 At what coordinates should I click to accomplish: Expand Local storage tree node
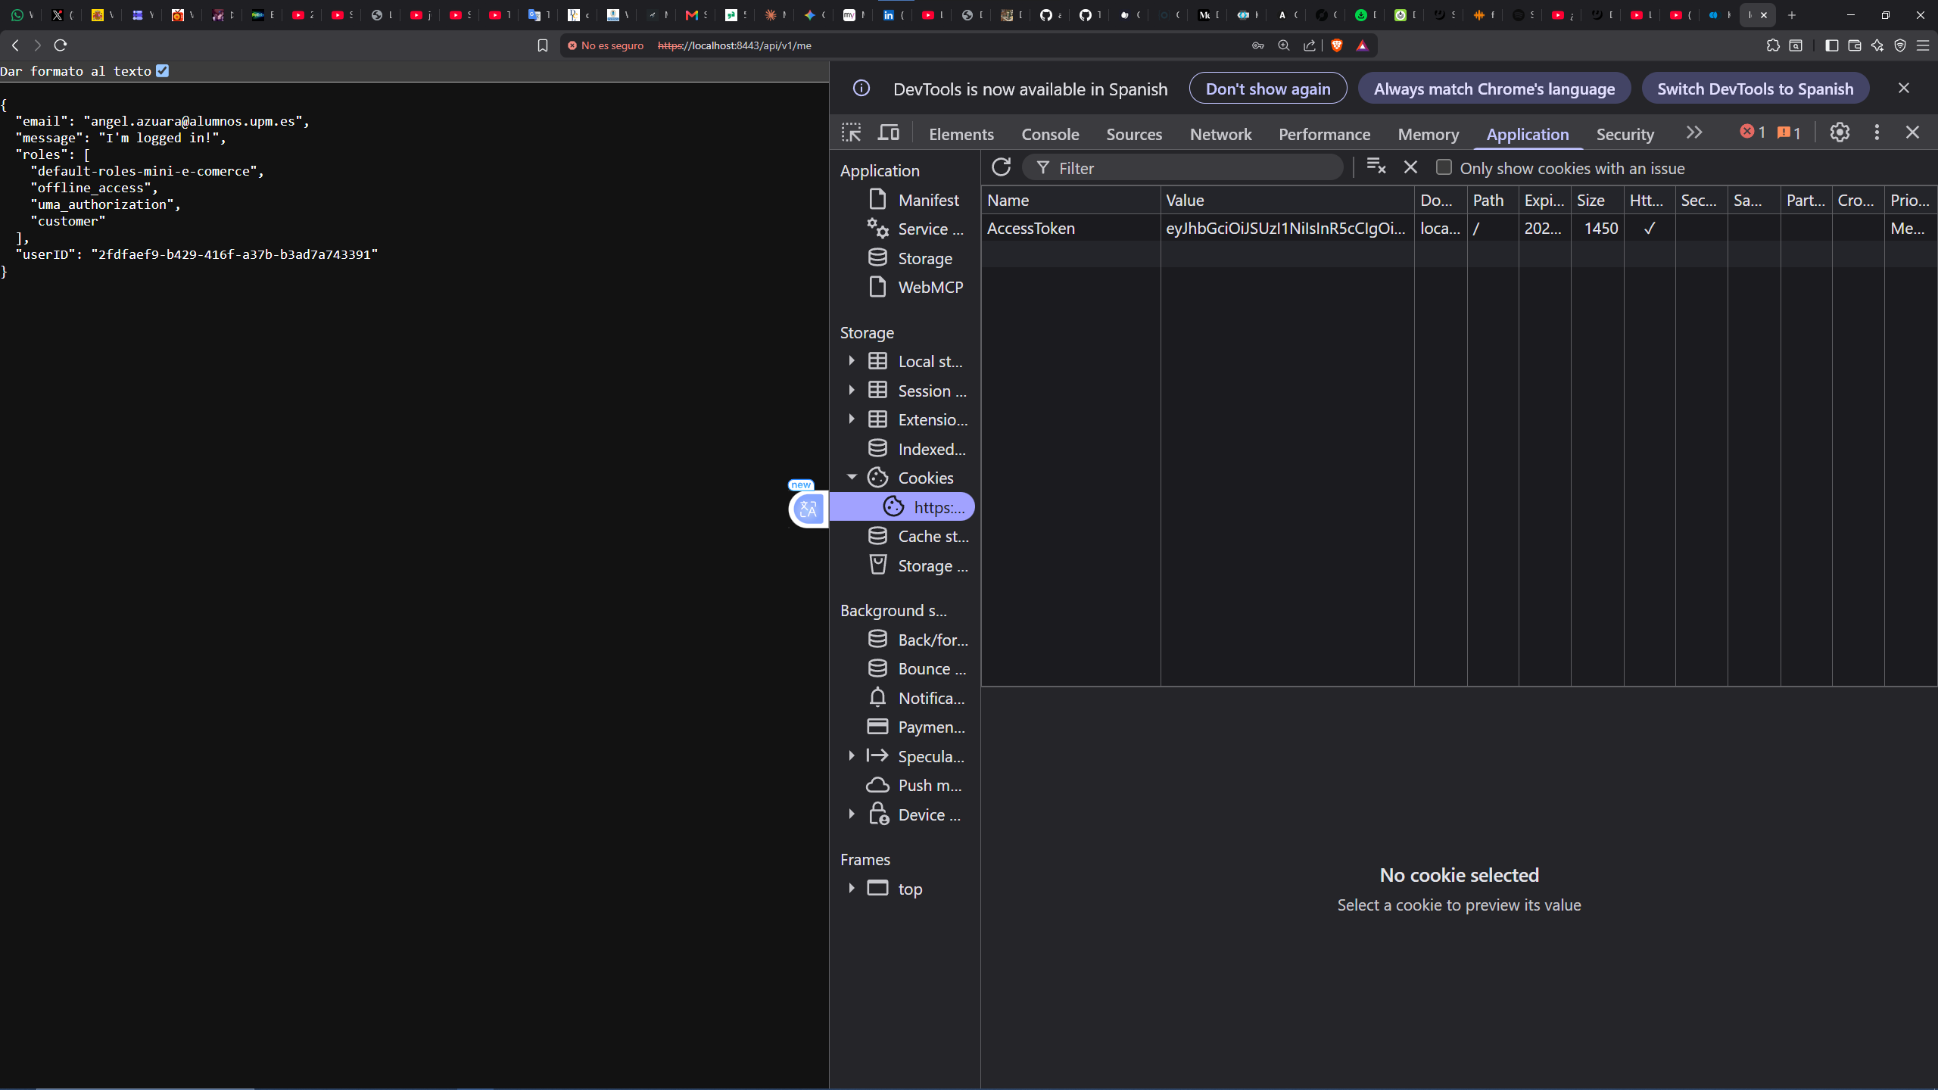[x=852, y=361]
